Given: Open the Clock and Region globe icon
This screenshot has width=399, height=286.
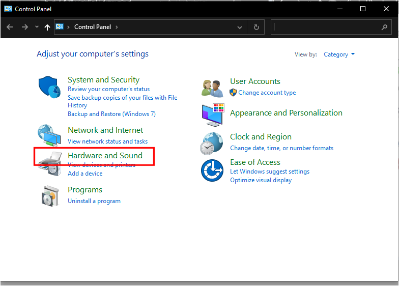Looking at the screenshot, I should tap(212, 144).
